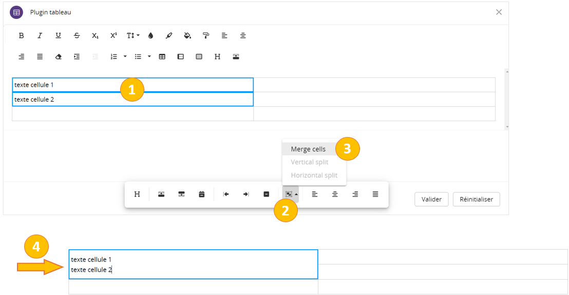Click the superscript icon
The width and height of the screenshot is (569, 295).
tap(113, 35)
